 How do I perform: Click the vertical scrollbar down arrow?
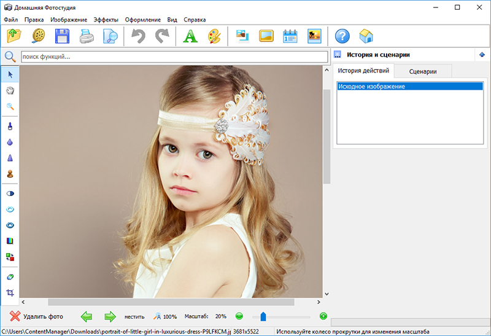pos(327,294)
